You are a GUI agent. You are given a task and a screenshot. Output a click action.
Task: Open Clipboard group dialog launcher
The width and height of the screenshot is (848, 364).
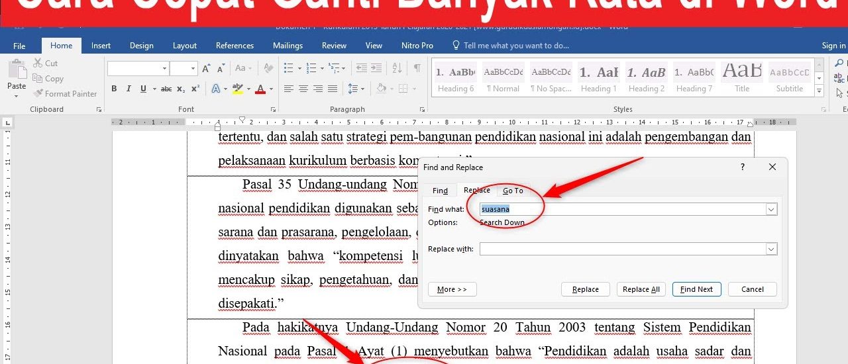99,109
